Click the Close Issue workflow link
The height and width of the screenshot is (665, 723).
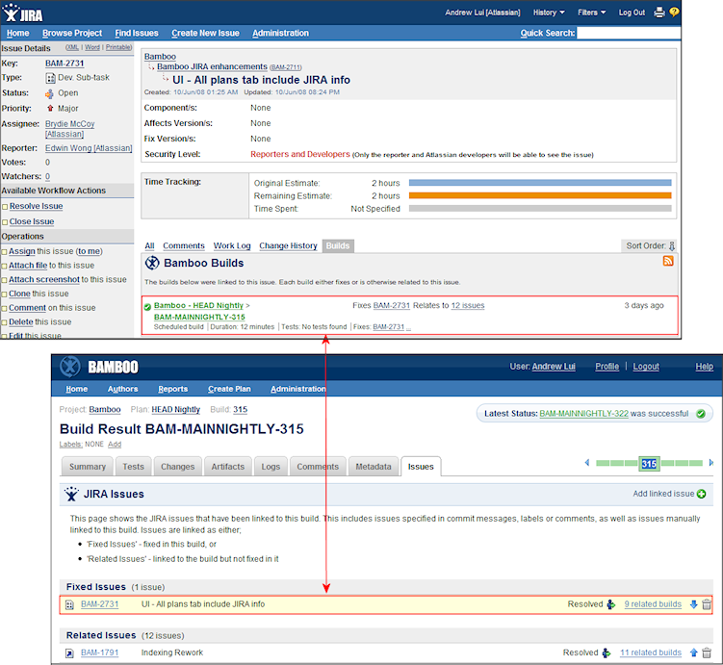[32, 221]
